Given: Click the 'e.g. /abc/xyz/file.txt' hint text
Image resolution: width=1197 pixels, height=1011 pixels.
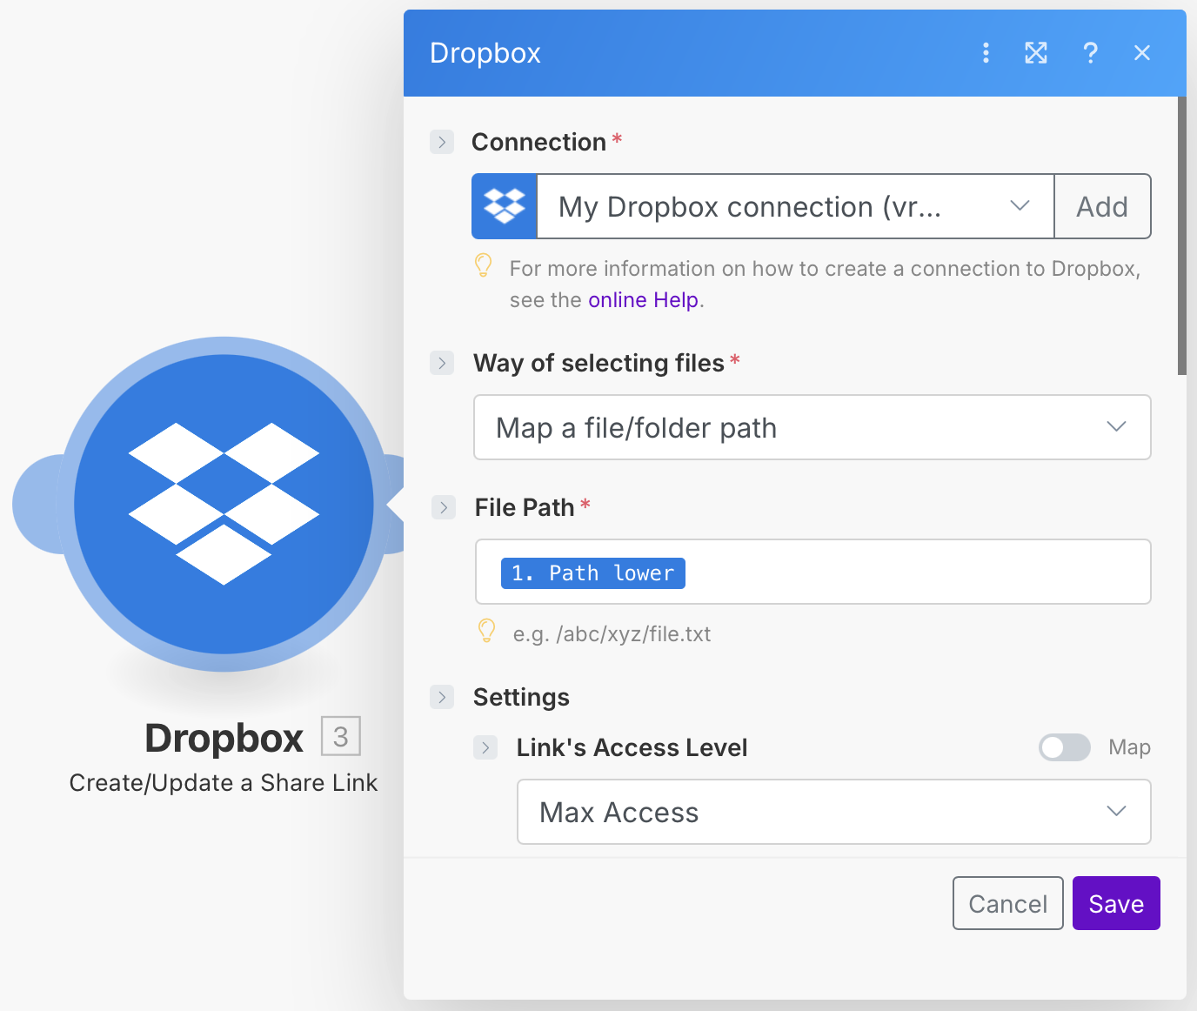Looking at the screenshot, I should 612,634.
